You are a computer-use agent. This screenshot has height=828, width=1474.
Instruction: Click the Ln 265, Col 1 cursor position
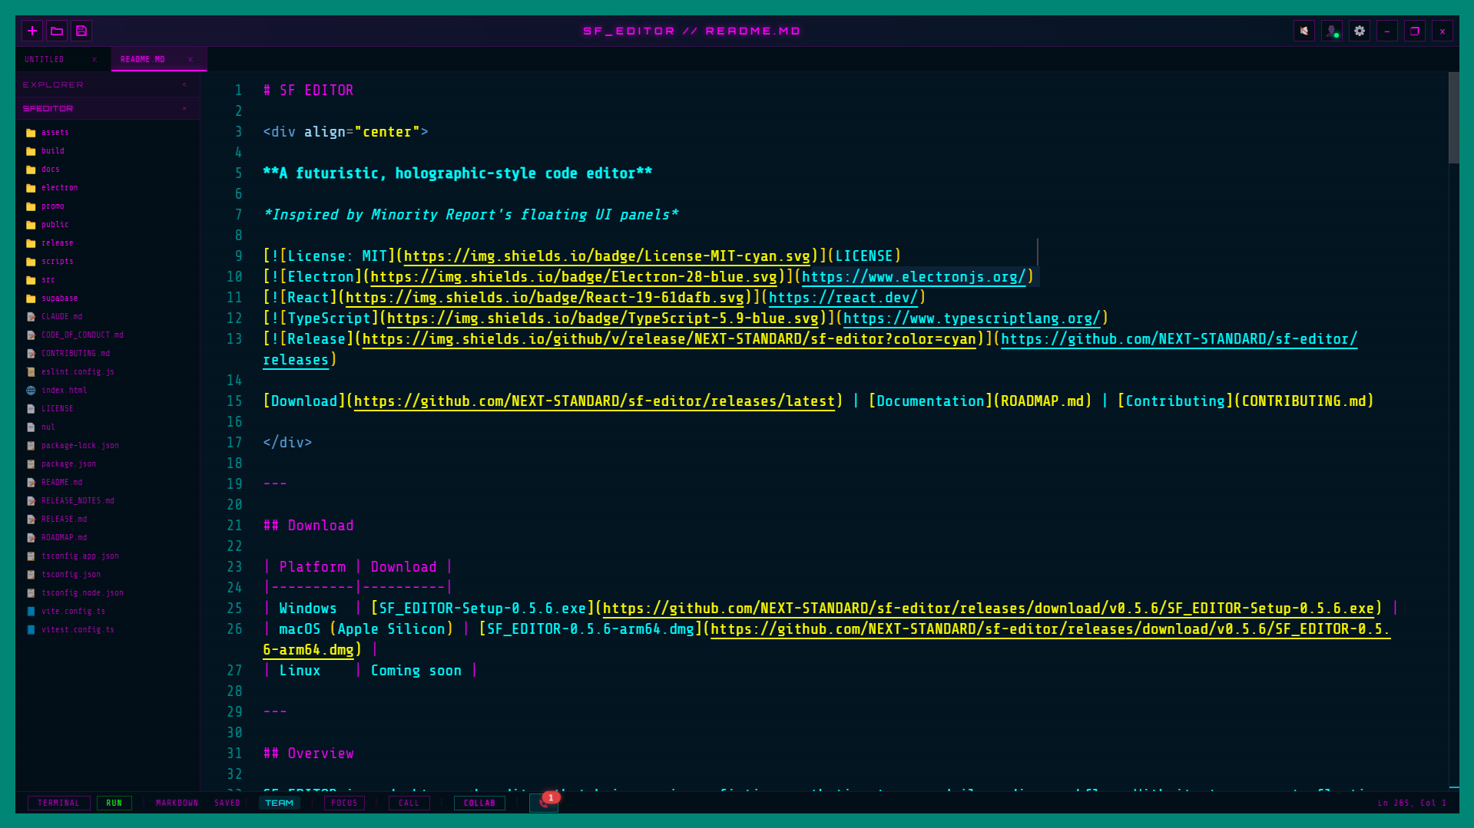[x=1412, y=803]
